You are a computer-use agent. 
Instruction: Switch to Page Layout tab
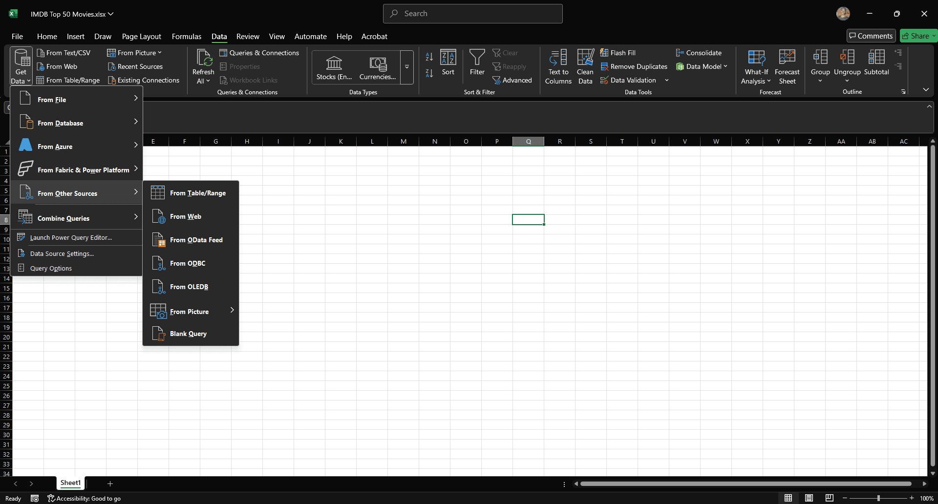pos(141,37)
